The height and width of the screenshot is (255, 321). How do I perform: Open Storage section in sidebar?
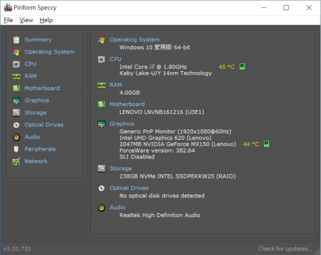point(36,112)
